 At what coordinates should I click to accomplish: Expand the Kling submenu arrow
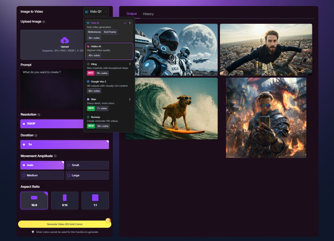click(130, 64)
